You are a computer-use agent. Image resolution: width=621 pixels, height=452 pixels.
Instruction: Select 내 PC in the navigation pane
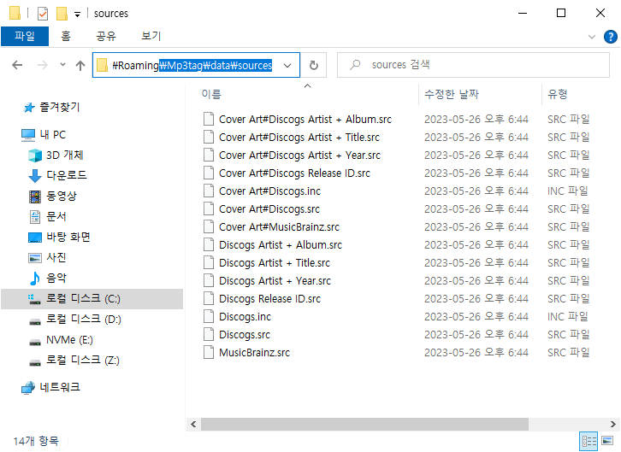53,135
